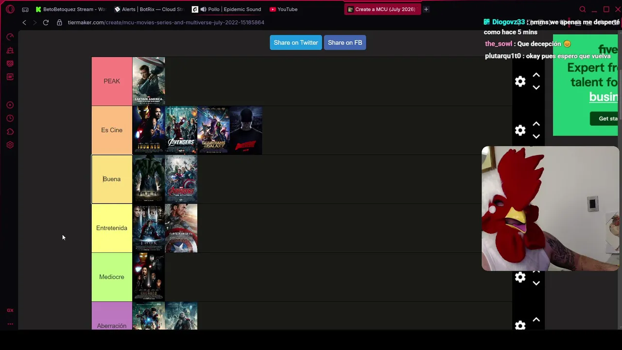
Task: Click the tiermaker.com address bar
Action: (166, 22)
